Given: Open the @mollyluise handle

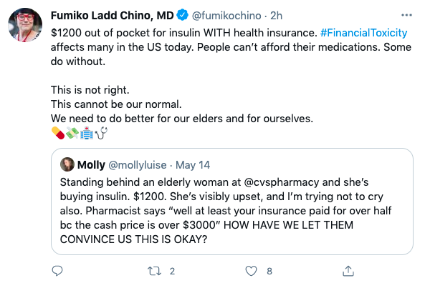Looking at the screenshot, I should click(x=138, y=165).
